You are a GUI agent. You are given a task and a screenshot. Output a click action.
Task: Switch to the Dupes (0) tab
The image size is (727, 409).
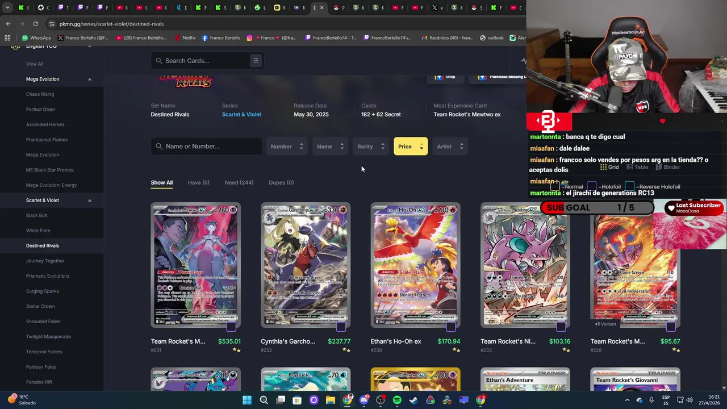[x=281, y=182]
